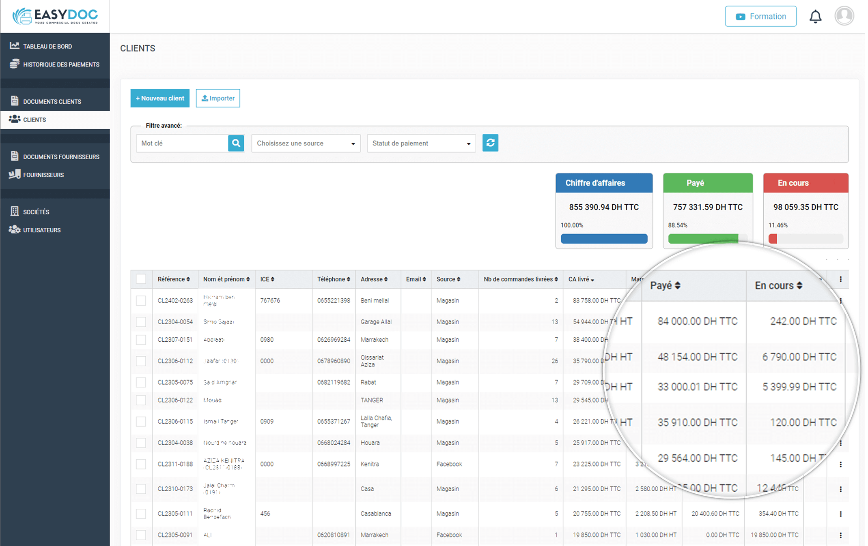Open the Choisissez une source dropdown
The image size is (868, 546).
(x=306, y=143)
